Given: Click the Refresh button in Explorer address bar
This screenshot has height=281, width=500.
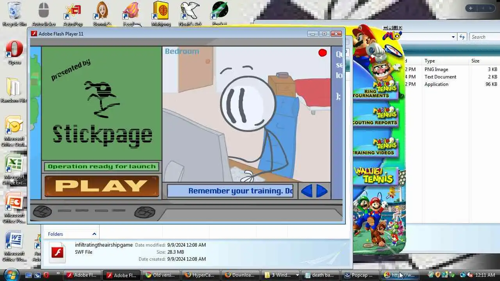Looking at the screenshot, I should click(x=462, y=37).
